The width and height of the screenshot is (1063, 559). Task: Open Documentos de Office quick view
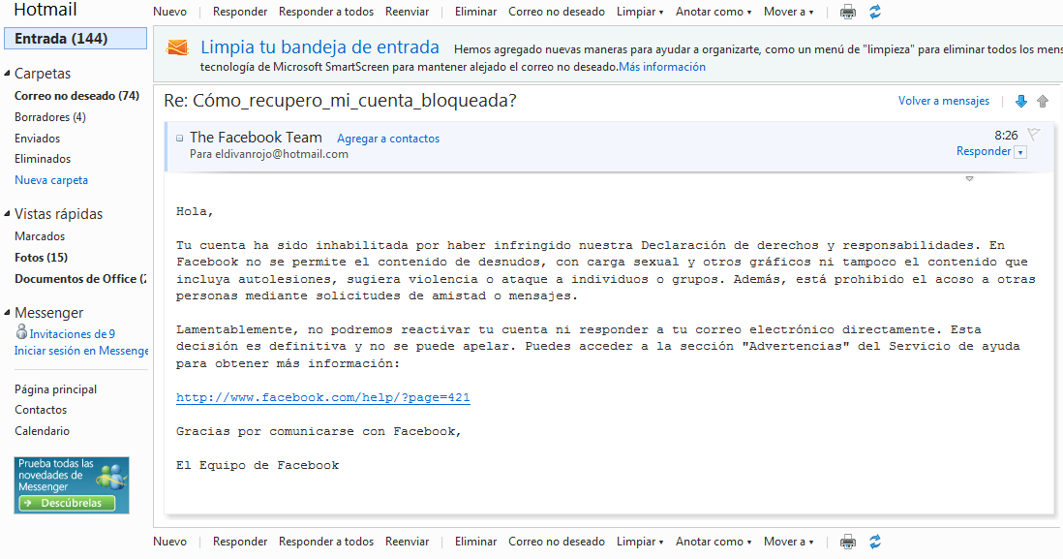[80, 278]
